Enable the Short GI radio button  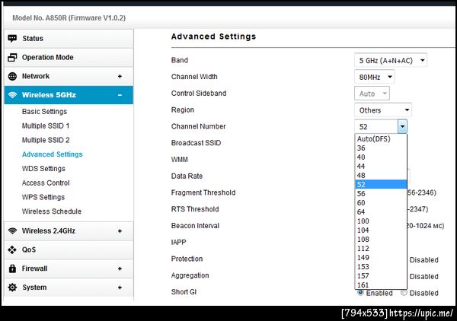[360, 292]
